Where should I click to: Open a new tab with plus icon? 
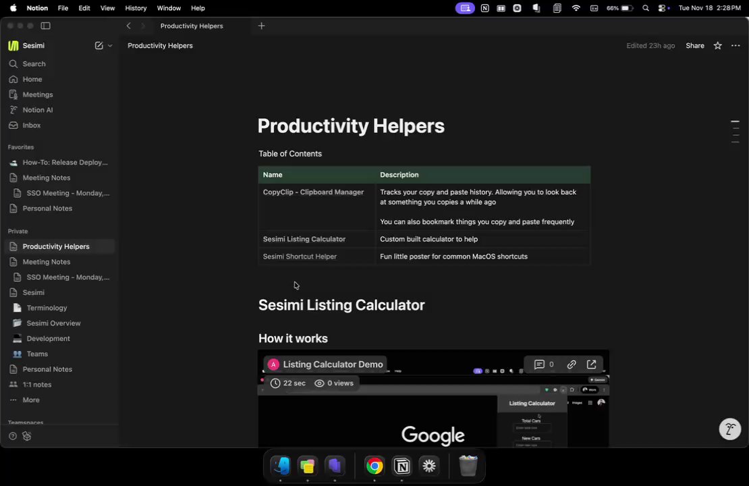tap(261, 26)
